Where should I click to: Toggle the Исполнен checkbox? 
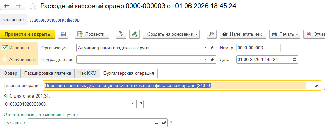coord(4,48)
